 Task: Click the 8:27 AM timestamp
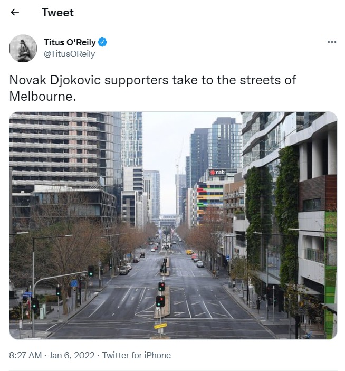[x=25, y=355]
